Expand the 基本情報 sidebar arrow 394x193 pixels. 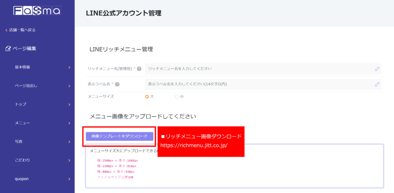coord(69,68)
